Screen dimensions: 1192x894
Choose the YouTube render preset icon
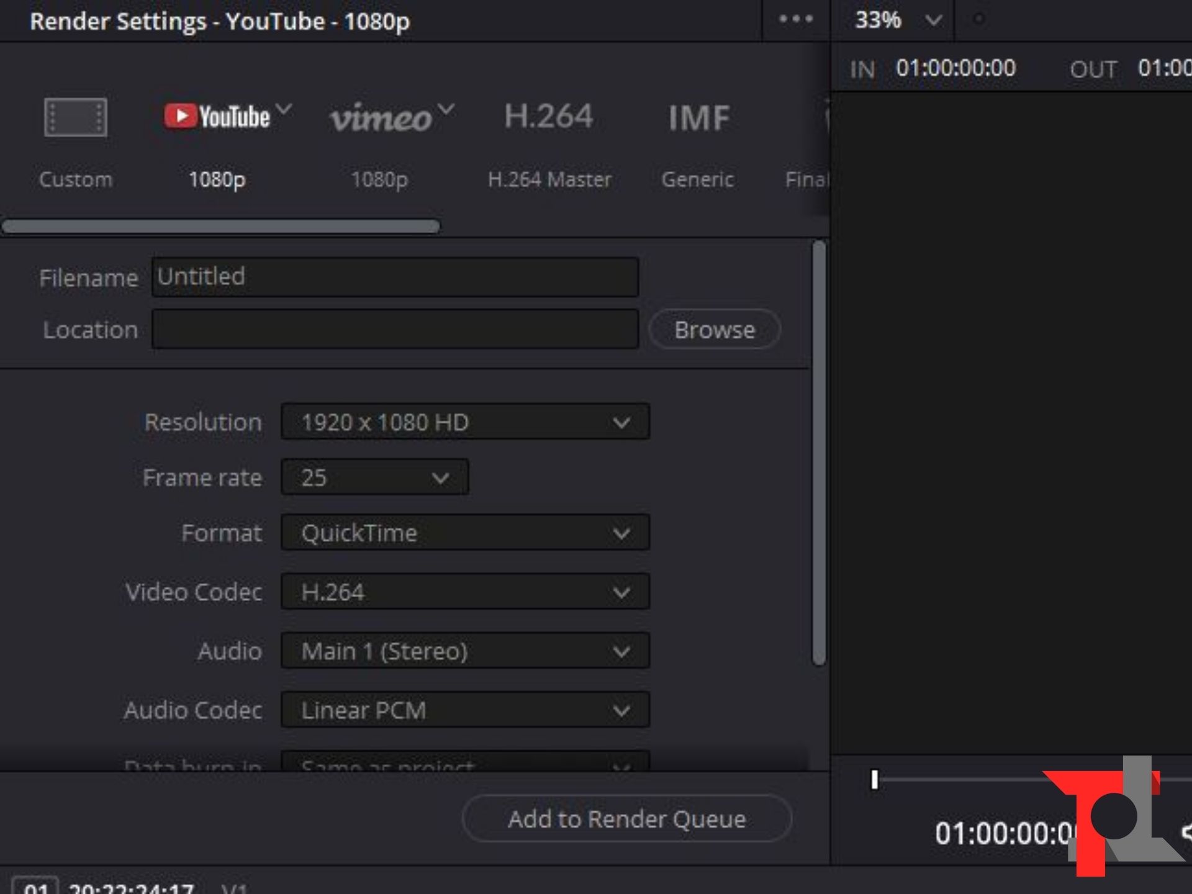click(x=217, y=117)
